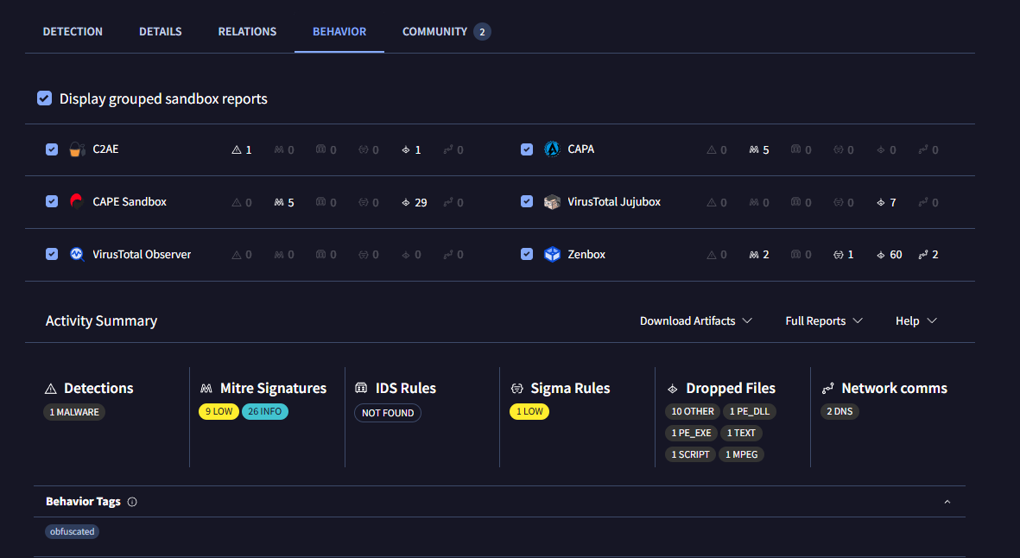The image size is (1020, 558).
Task: Click the Zenbox dropped files count icon
Action: tap(881, 255)
